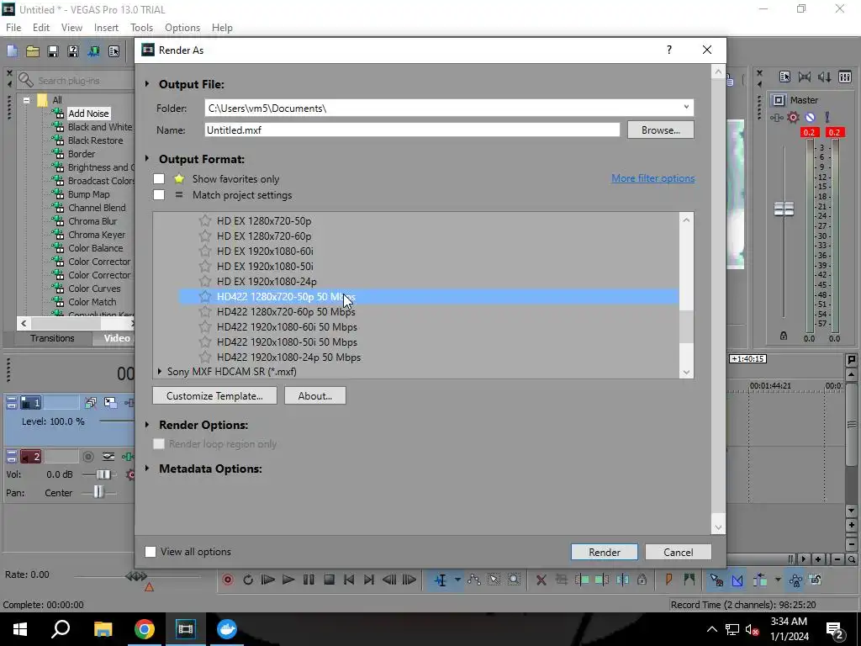Click the Name field containing Untitled.mxf
Viewport: 861px width, 646px height.
coord(412,130)
